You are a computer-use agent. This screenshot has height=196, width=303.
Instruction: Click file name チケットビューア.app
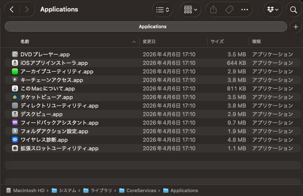(47, 97)
